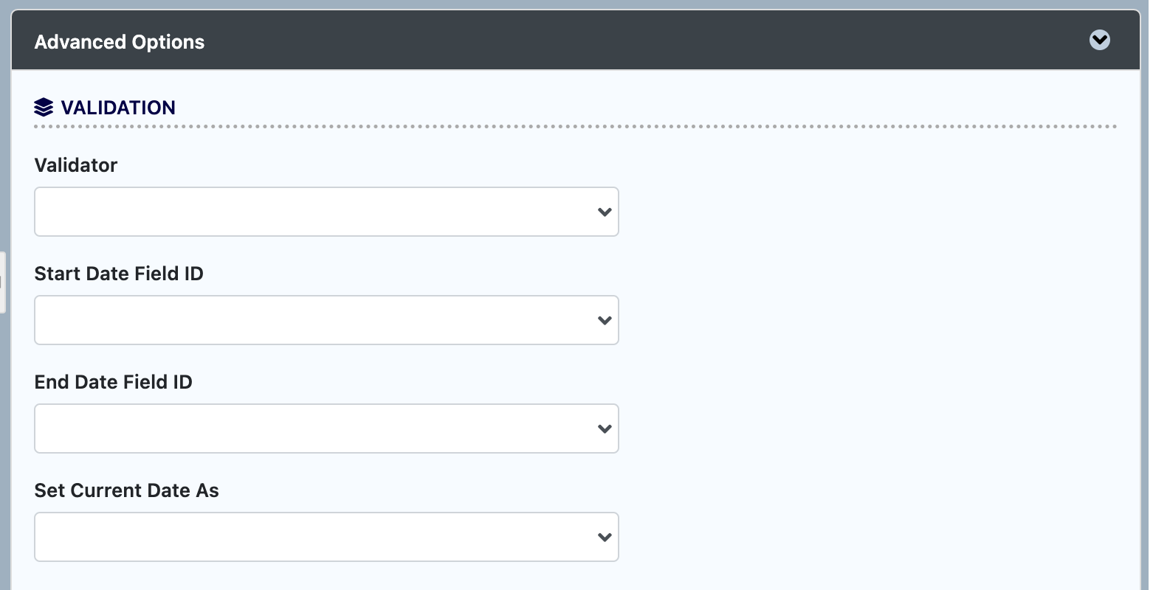Click the Start Date Field ID chevron arrow
Screen dimensions: 1153x590
tap(605, 321)
